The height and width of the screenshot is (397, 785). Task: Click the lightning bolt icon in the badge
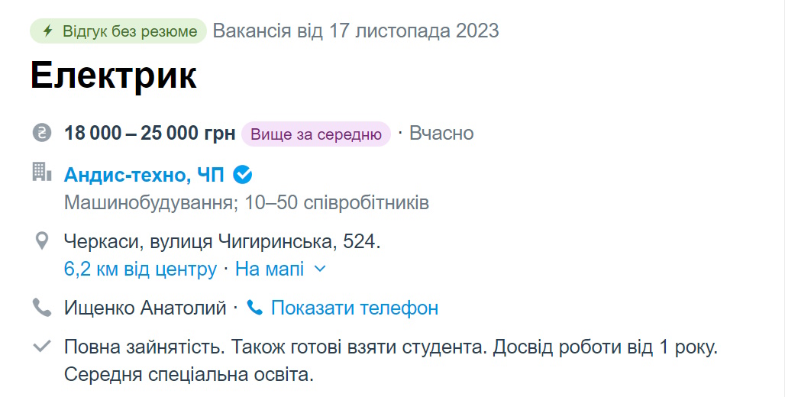pos(47,31)
